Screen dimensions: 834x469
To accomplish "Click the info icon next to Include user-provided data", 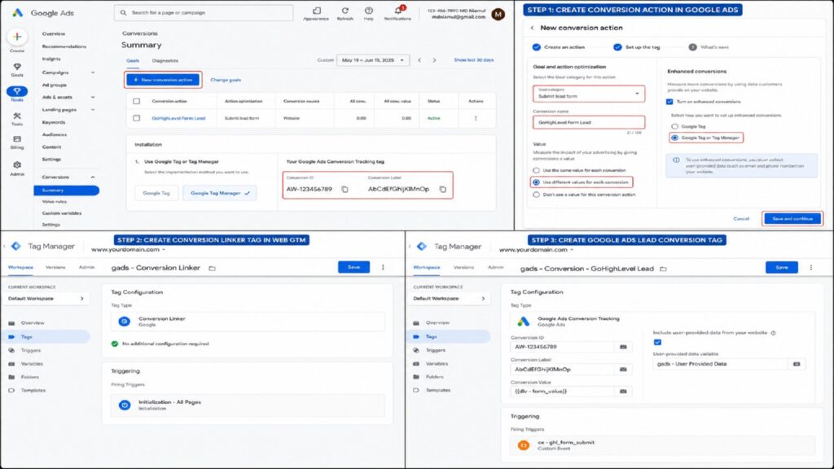I will 774,333.
